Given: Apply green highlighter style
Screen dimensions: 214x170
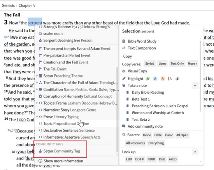Looking at the screenshot, I should (148, 79).
